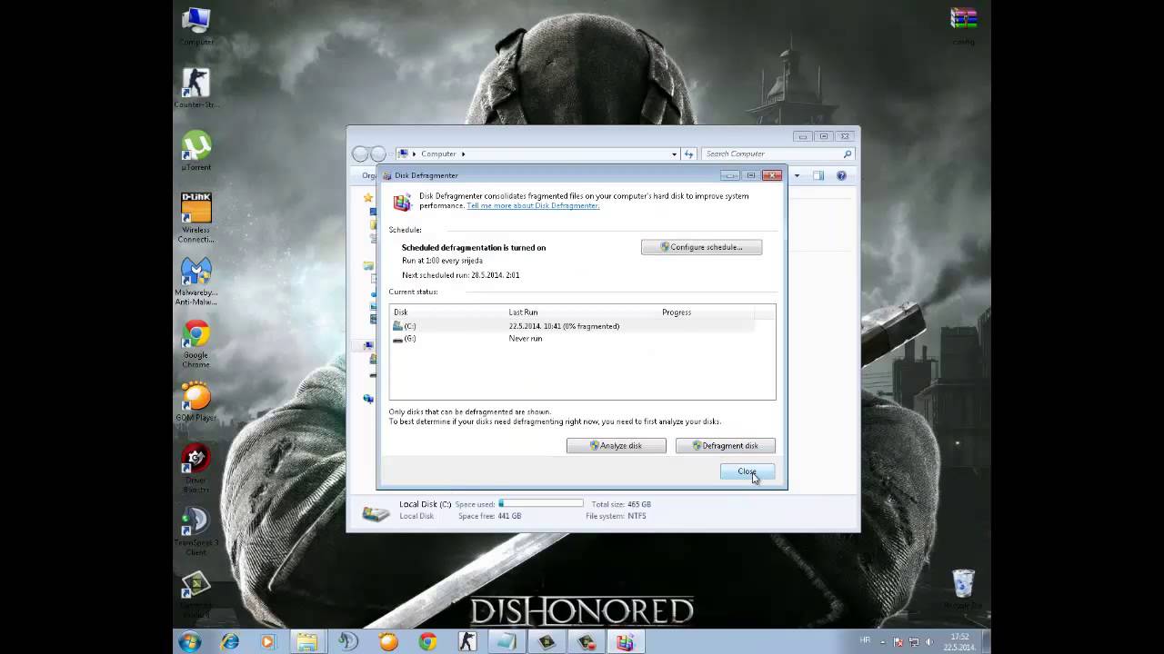Open the Windows Start menu
1164x654 pixels.
pyautogui.click(x=190, y=642)
